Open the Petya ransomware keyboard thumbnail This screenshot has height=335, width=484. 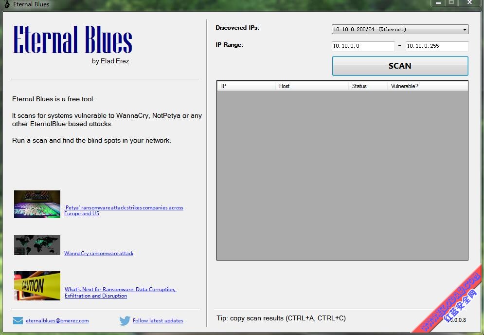(37, 205)
